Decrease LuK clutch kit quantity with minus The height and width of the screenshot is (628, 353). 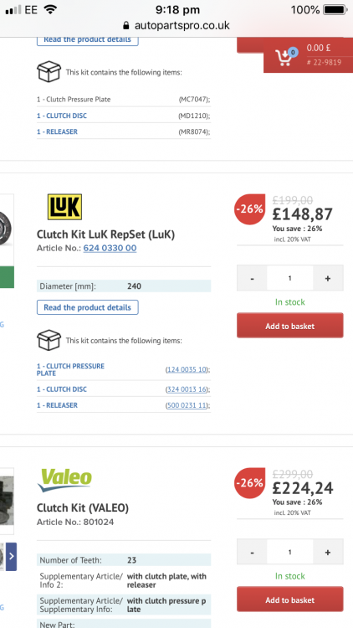pos(252,278)
